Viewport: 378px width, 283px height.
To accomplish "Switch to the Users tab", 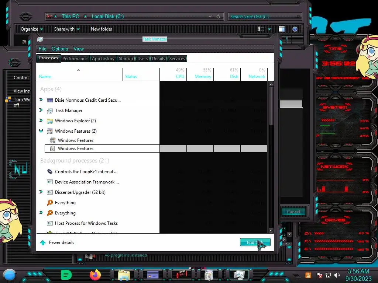I will pos(142,59).
